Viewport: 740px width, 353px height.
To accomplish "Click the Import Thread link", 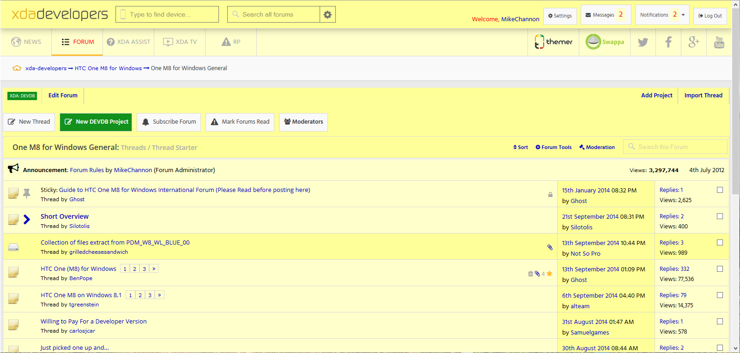I will pyautogui.click(x=703, y=96).
